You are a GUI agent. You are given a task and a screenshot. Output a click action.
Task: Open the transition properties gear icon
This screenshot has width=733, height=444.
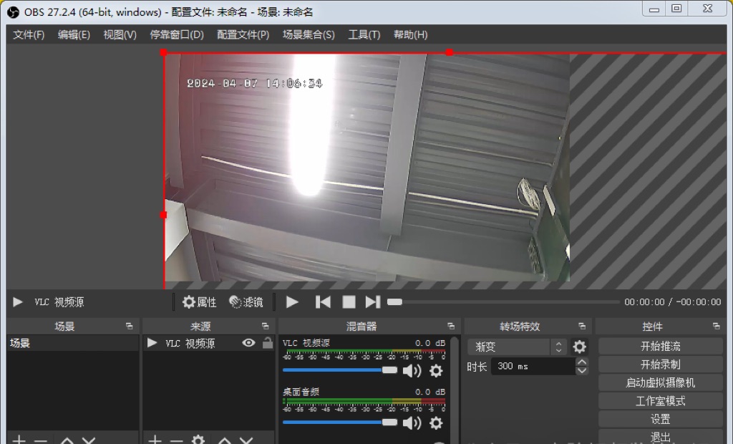click(x=580, y=347)
